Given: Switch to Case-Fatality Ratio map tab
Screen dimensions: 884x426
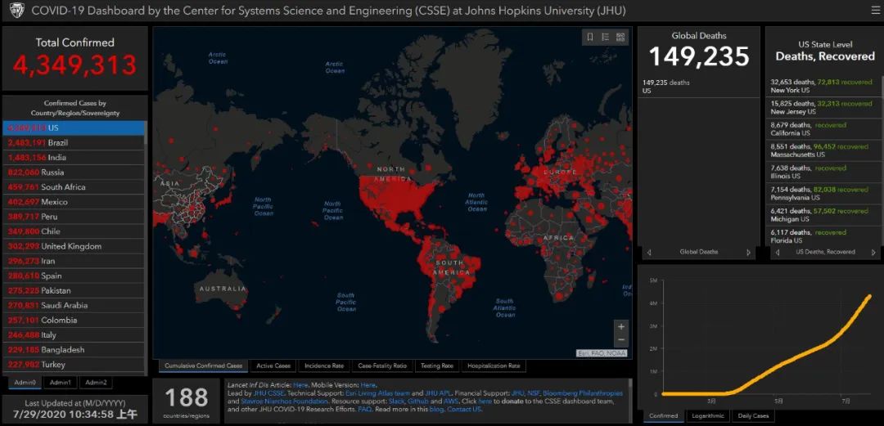Looking at the screenshot, I should [x=382, y=365].
